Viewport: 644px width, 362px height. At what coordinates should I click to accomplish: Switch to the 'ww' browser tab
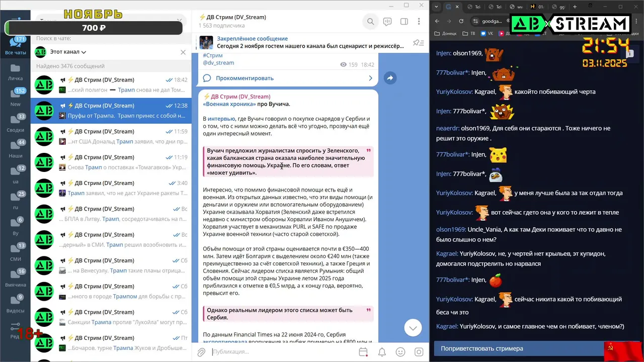pos(517,7)
